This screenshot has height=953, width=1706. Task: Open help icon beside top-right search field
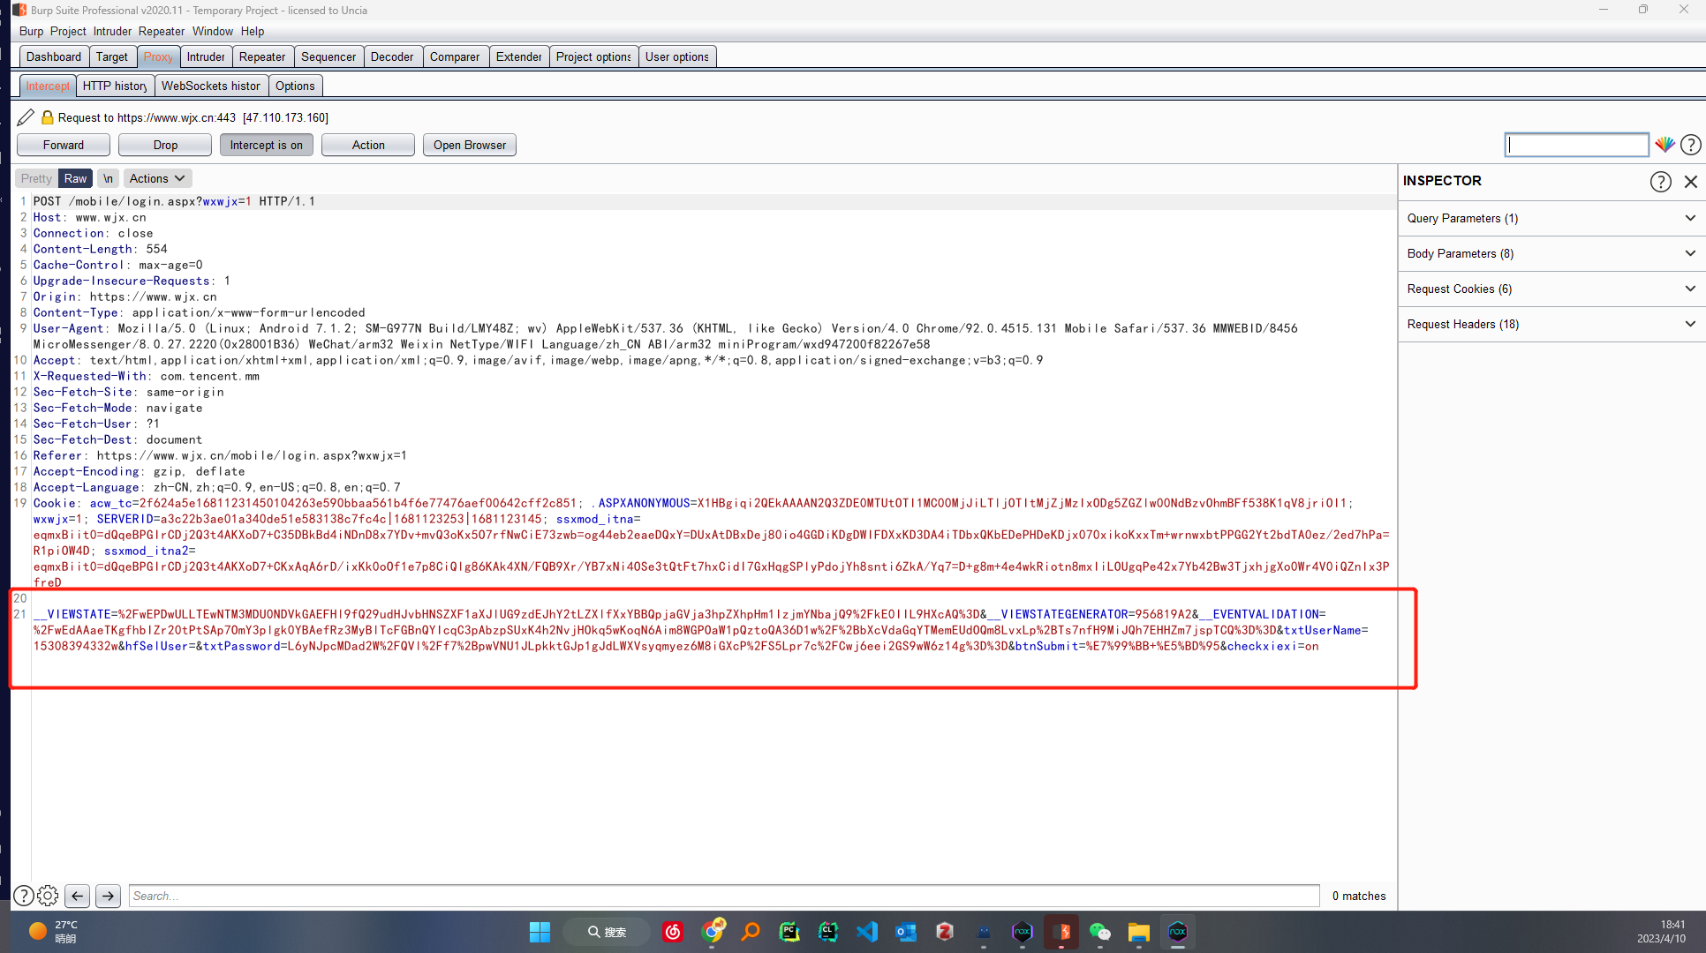pos(1690,145)
